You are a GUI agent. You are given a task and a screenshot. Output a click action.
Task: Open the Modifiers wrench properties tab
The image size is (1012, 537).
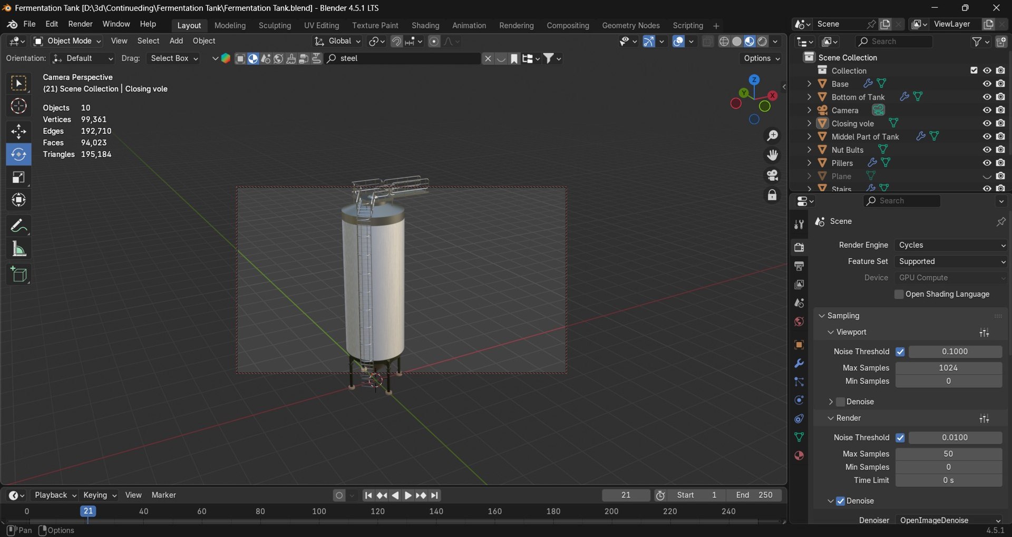coord(799,364)
